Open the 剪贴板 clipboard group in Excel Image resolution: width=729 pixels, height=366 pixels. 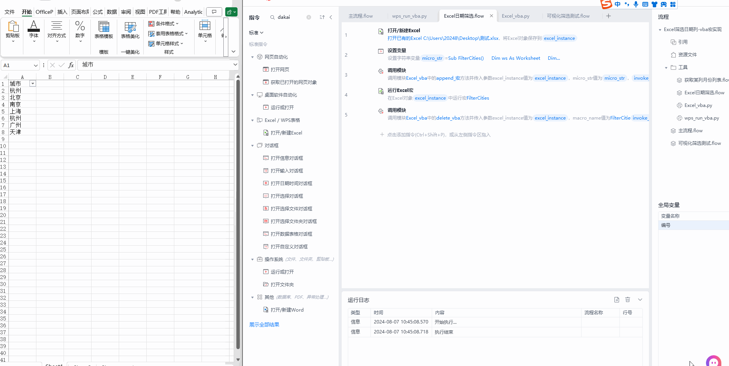(13, 31)
